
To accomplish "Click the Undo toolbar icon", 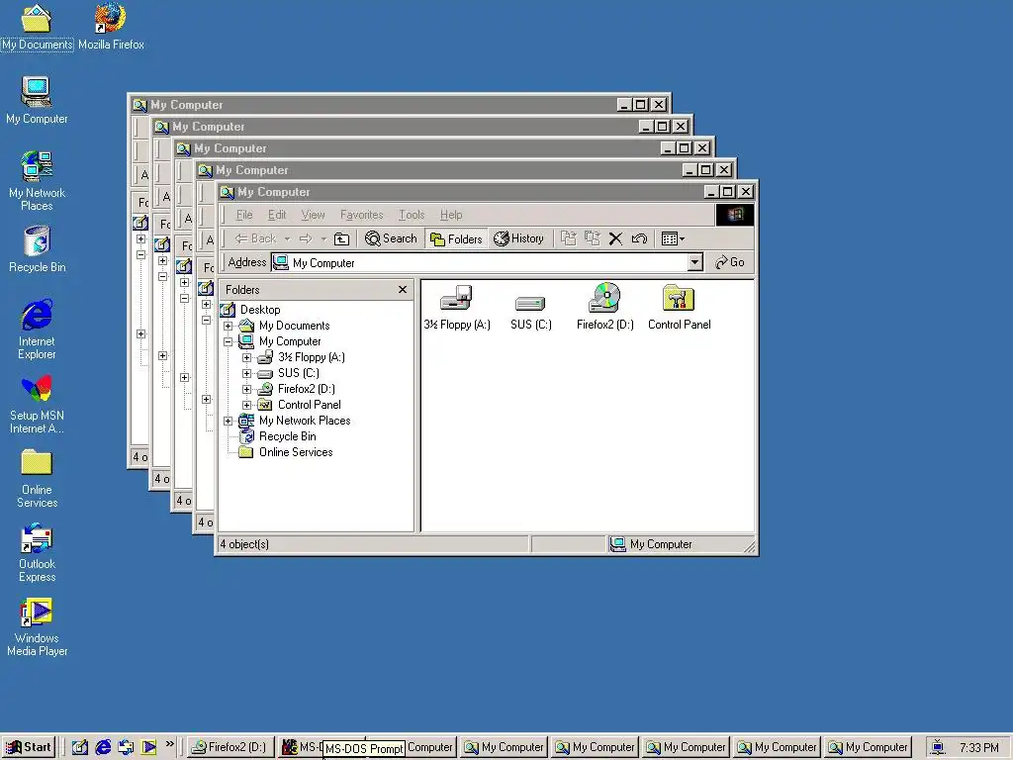I will point(640,238).
